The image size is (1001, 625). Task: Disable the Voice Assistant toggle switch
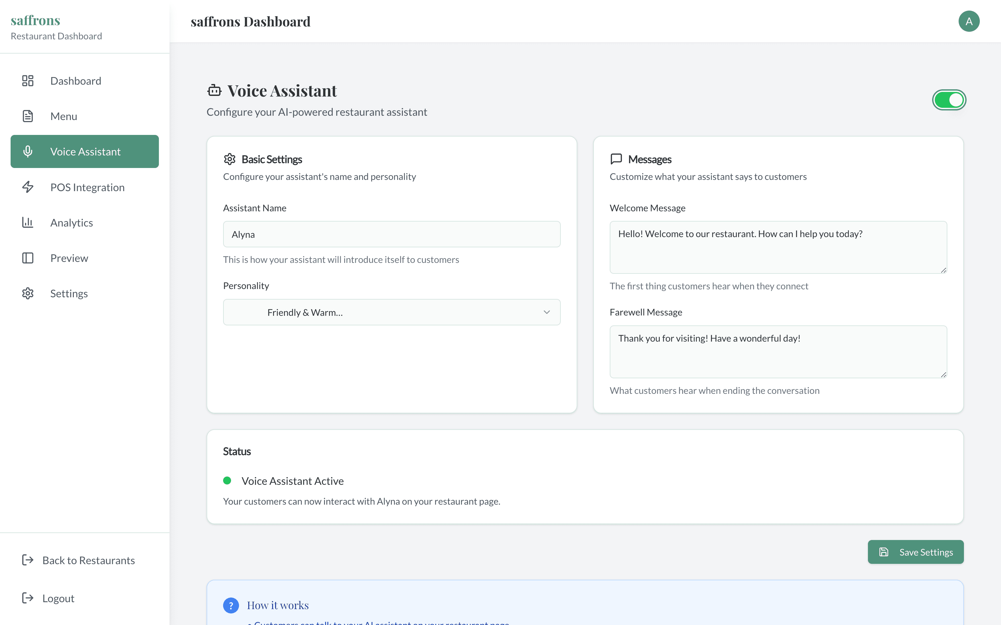pyautogui.click(x=949, y=100)
